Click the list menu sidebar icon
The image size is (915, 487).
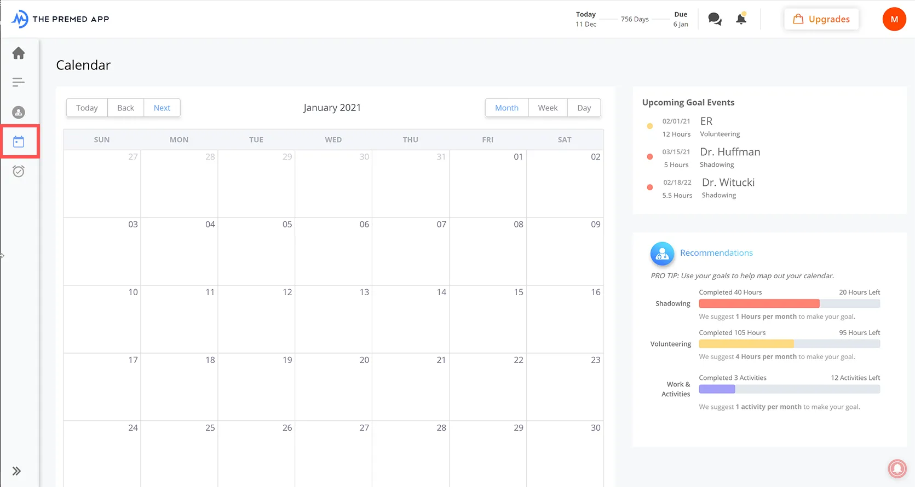(19, 83)
